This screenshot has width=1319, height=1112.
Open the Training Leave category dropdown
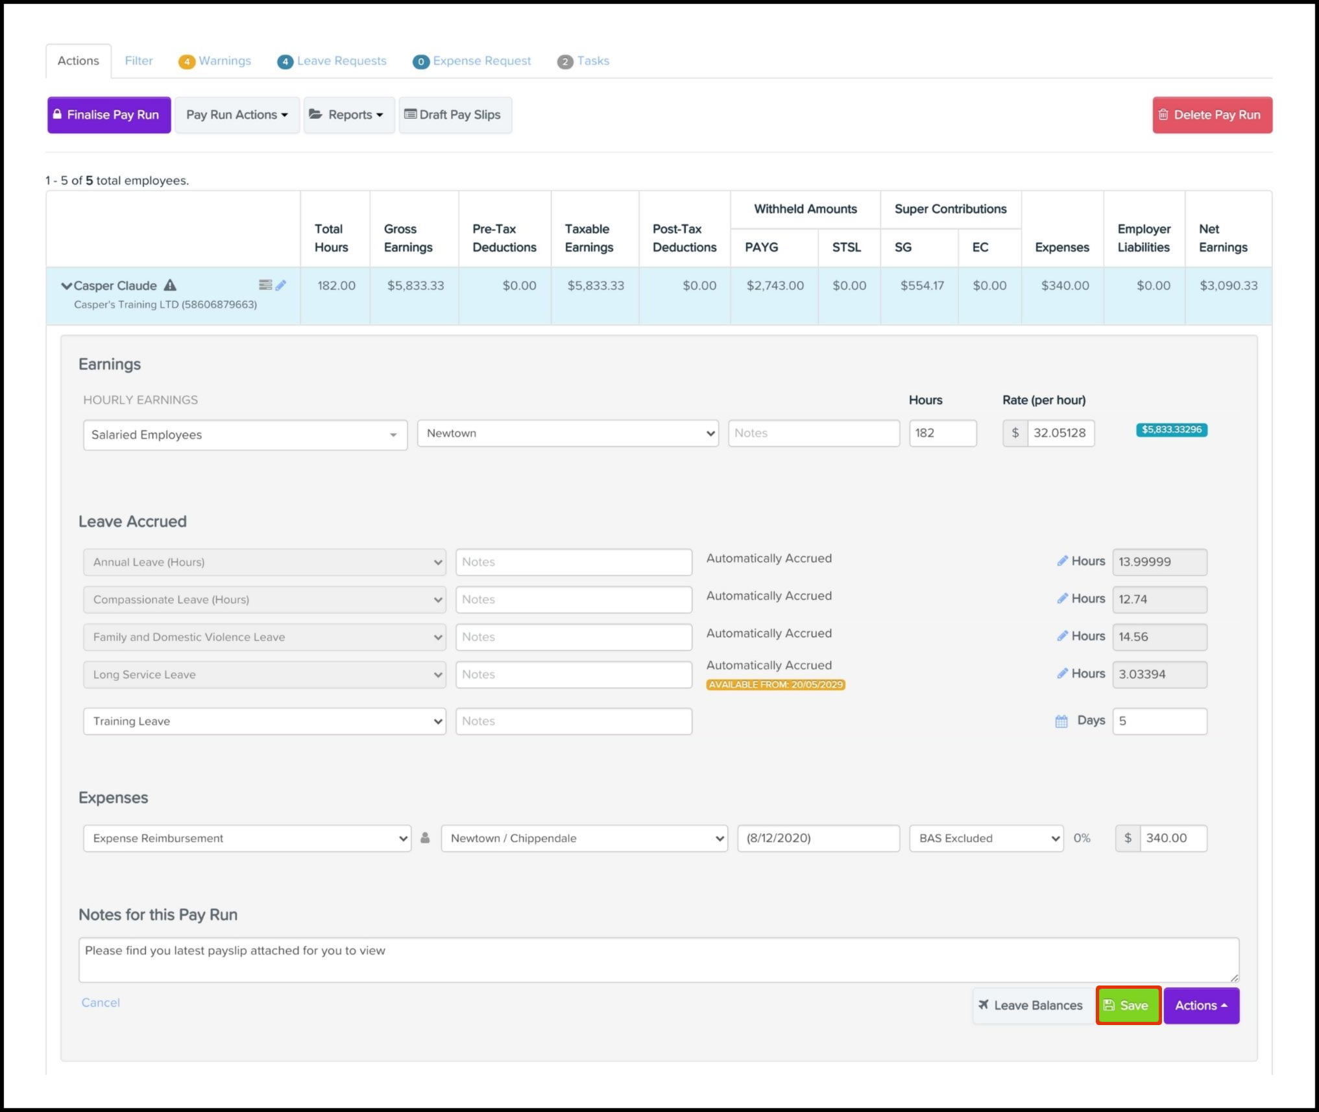(264, 721)
